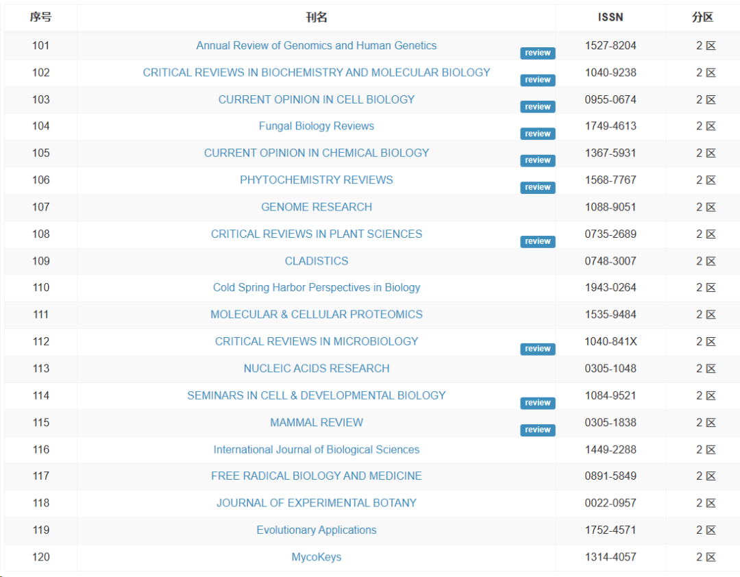Open Evolutionary Applications journal link
The height and width of the screenshot is (577, 740).
pos(316,530)
